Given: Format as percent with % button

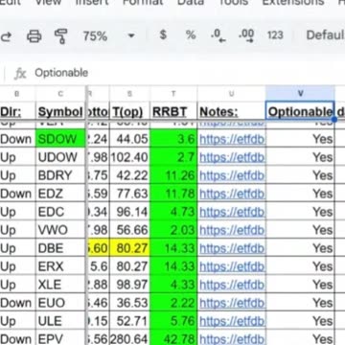Looking at the screenshot, I should (191, 35).
